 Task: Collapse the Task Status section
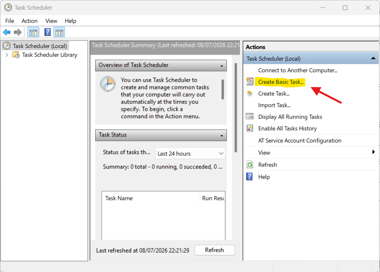pos(221,135)
